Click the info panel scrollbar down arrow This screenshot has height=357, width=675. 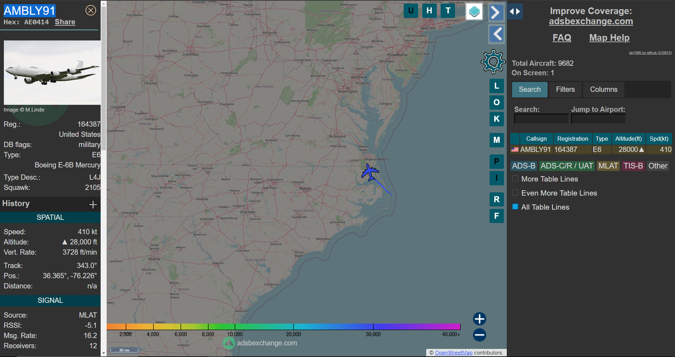click(x=103, y=353)
